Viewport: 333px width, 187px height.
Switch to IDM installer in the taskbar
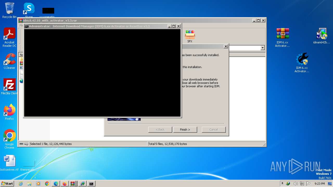click(x=82, y=184)
